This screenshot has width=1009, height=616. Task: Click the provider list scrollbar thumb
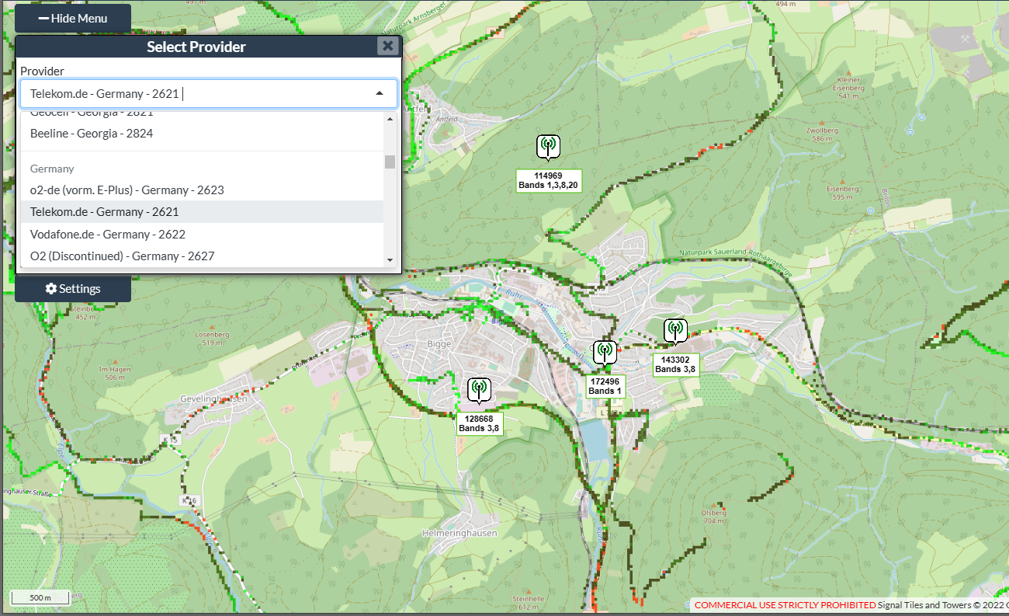pyautogui.click(x=390, y=162)
